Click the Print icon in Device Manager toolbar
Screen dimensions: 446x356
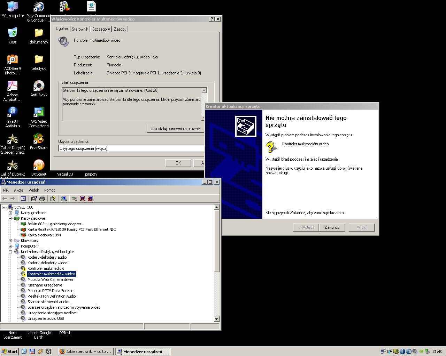coord(42,199)
